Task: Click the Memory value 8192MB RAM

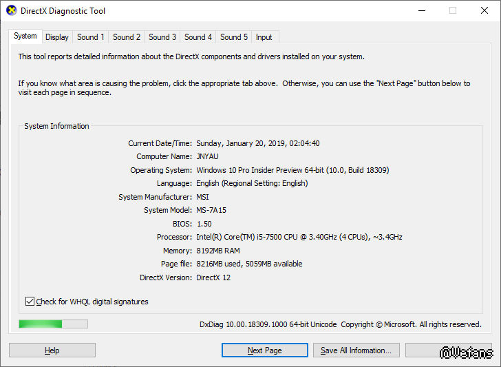Action: pyautogui.click(x=218, y=251)
